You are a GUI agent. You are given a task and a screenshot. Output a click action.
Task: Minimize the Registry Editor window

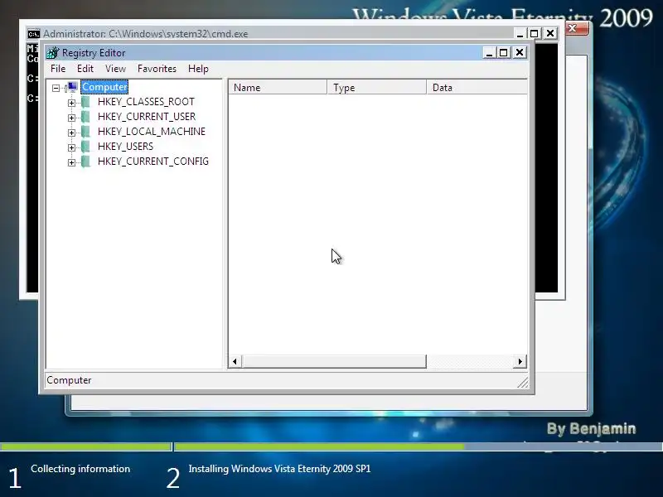pos(489,52)
